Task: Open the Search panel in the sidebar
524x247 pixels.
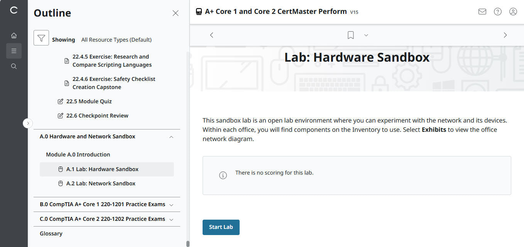Action: click(14, 66)
